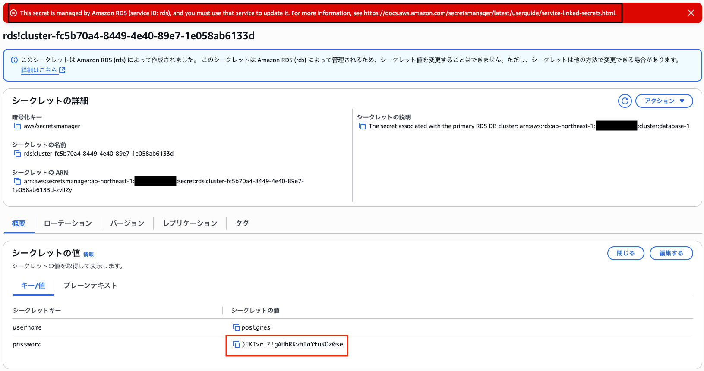This screenshot has width=704, height=371.
Task: Click the 編集する button
Action: tap(671, 253)
